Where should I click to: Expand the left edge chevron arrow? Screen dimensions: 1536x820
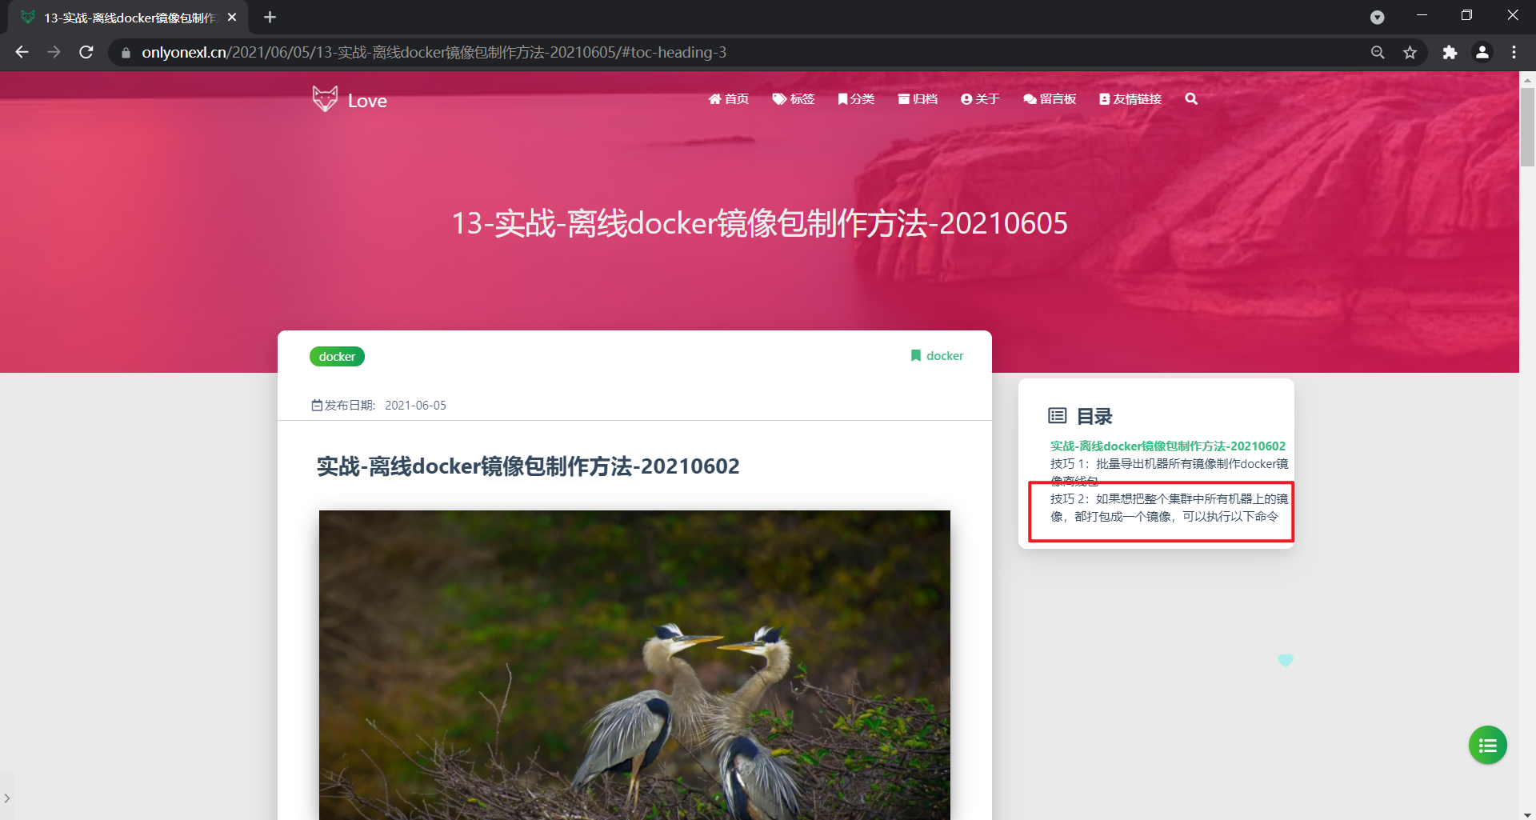click(6, 798)
